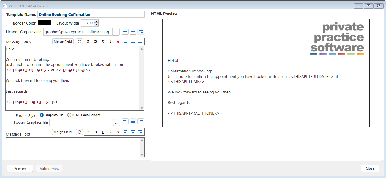Minimize the PPS HTML E-Mail Wizard window
Viewport: 386px width, 179px height.
pyautogui.click(x=359, y=6)
